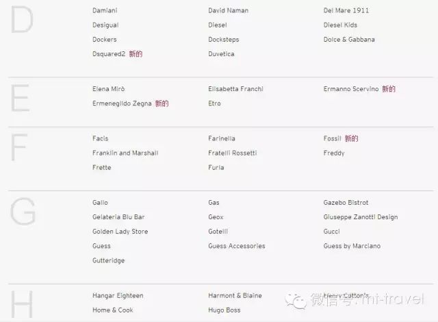
Task: Click Harmont & Blaine link
Action: click(235, 295)
